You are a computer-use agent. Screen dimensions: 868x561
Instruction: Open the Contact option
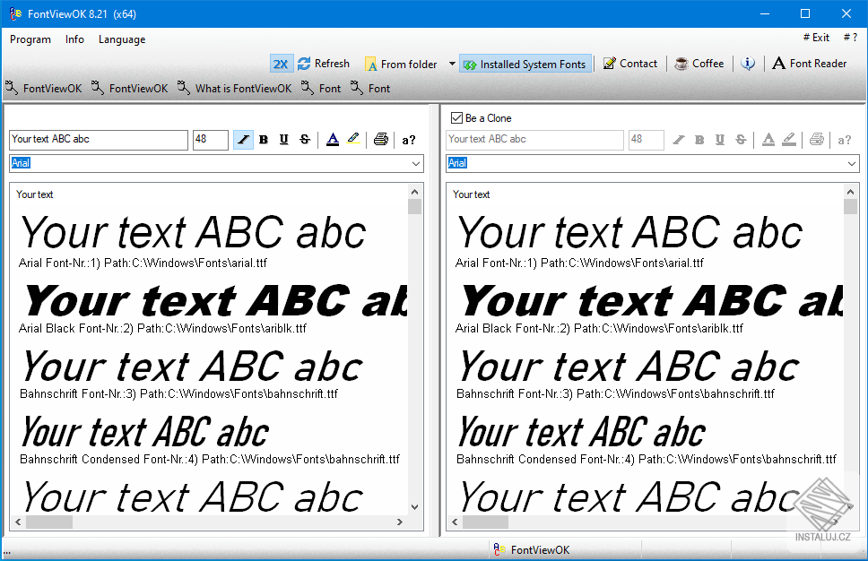pyautogui.click(x=630, y=64)
